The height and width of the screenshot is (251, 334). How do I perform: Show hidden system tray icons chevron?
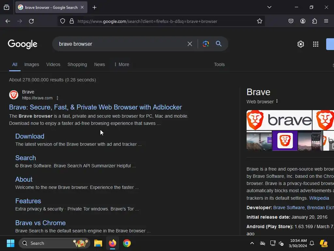pos(252,243)
